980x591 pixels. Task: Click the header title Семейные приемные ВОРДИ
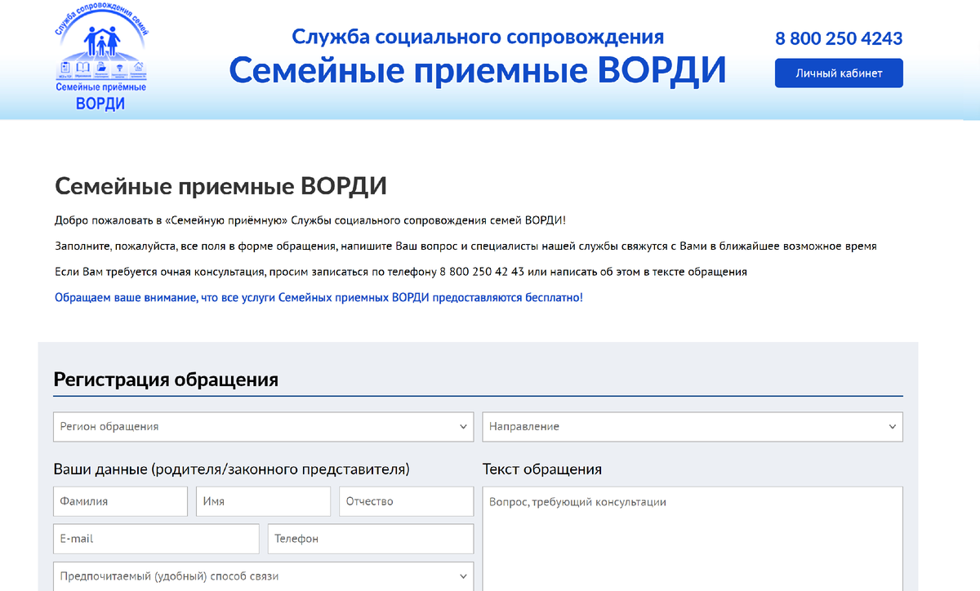click(x=478, y=70)
